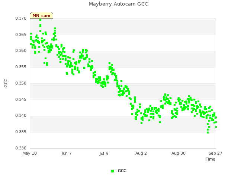Click the May 10 x-axis label
Screen dimensions: 238x178
(x=29, y=153)
